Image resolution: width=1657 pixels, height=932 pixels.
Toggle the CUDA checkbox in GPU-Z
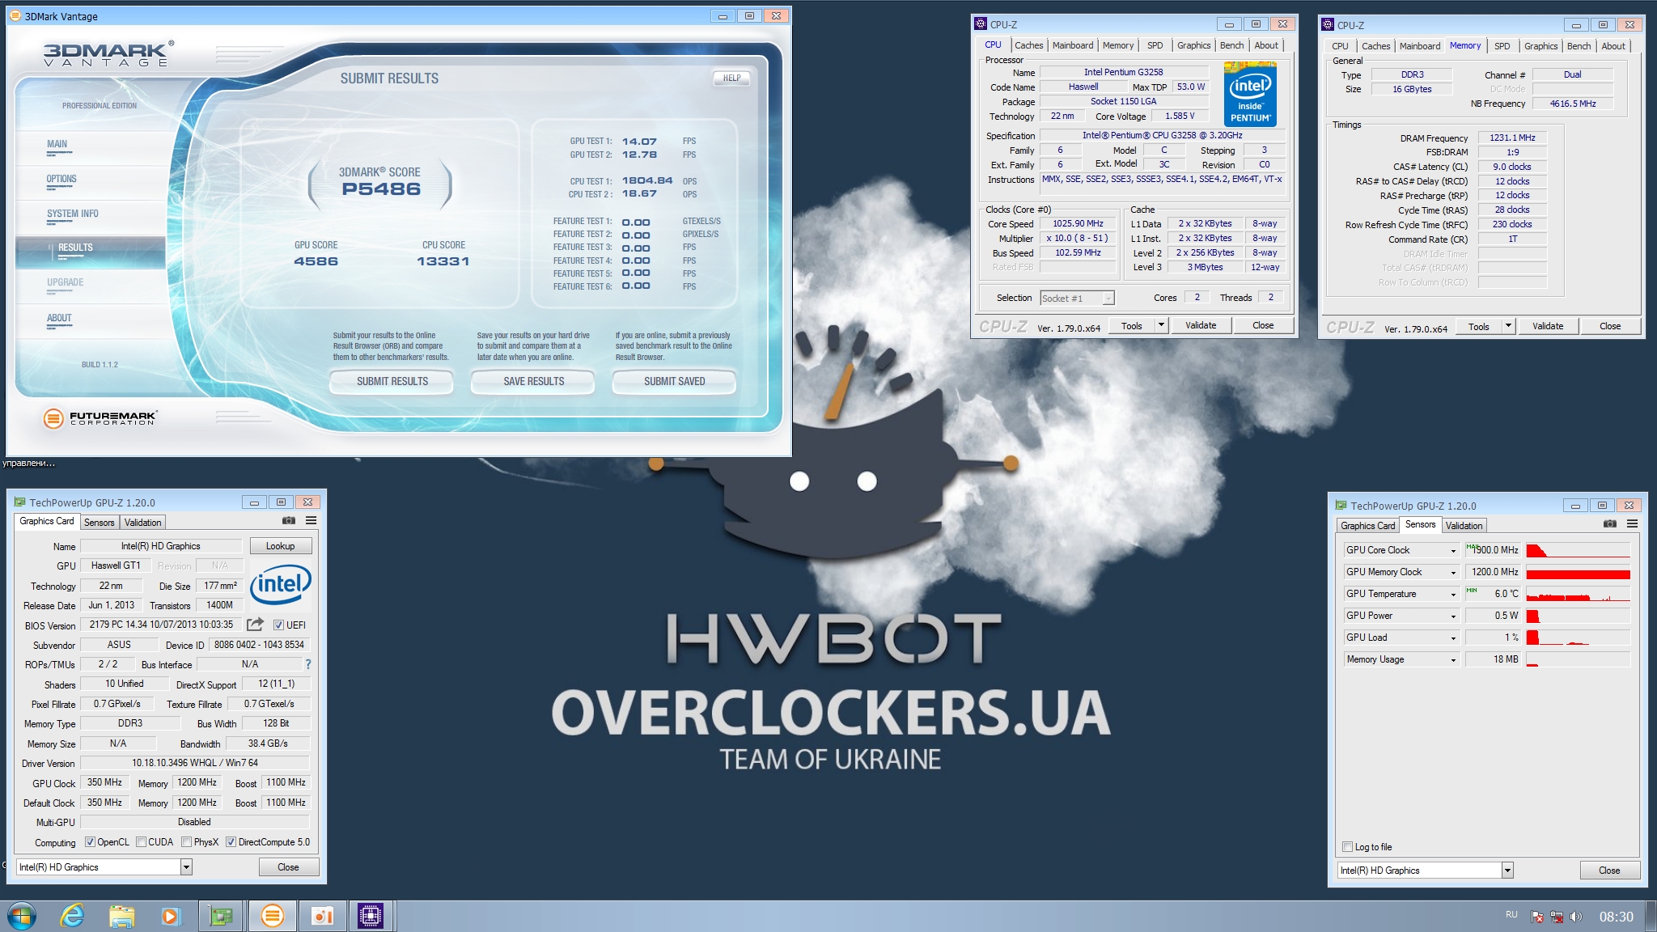click(141, 842)
